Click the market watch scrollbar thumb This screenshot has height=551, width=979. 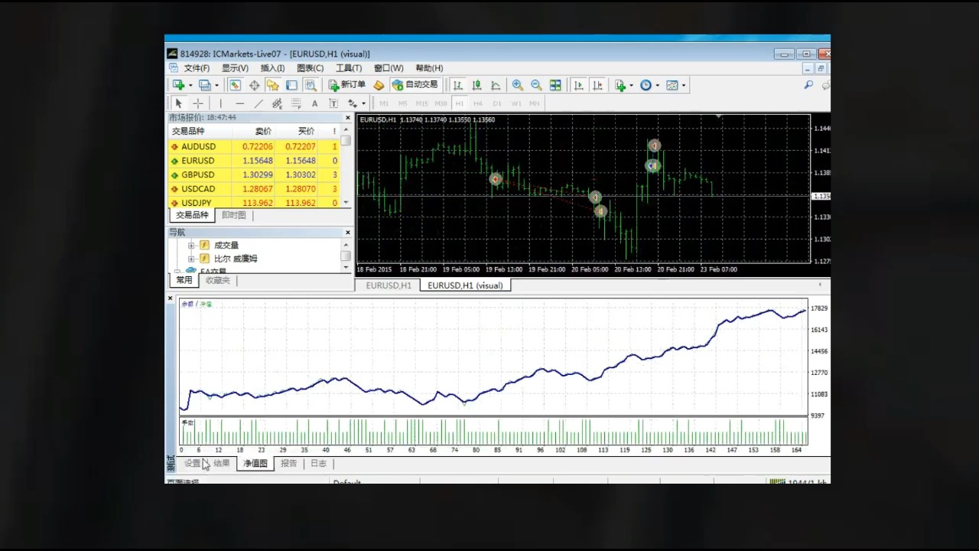[346, 141]
